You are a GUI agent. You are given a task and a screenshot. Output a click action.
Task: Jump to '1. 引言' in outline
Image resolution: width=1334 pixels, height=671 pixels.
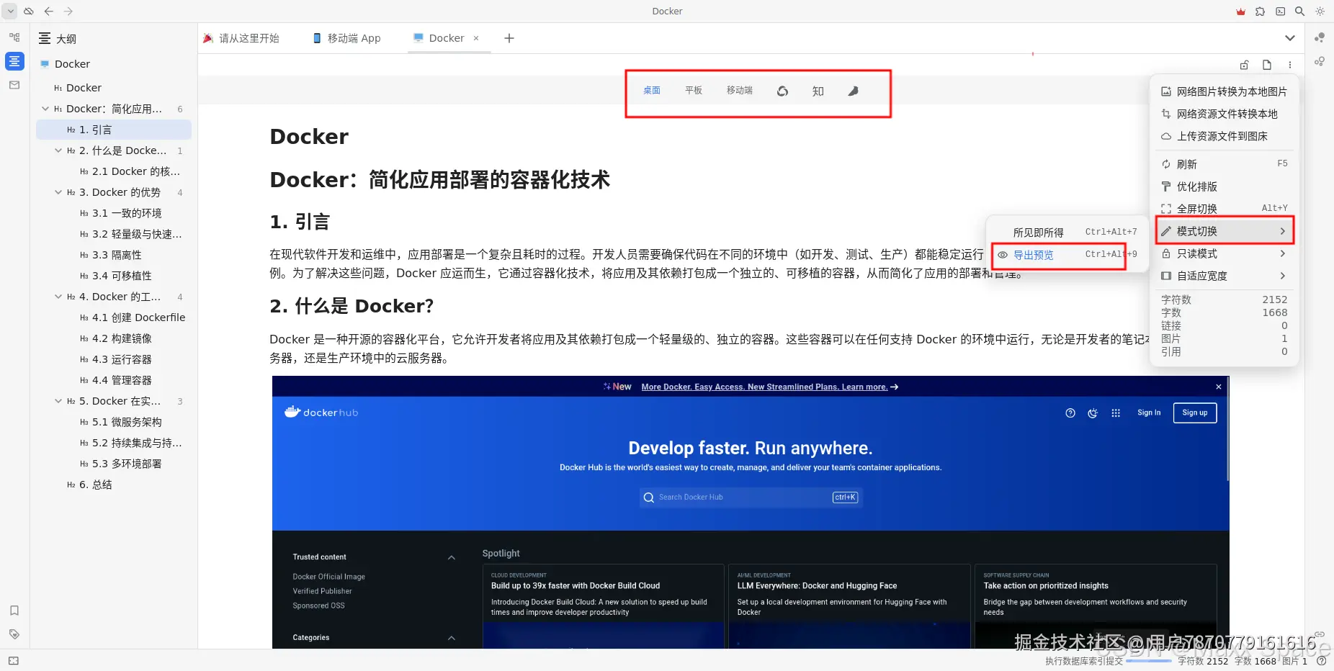coord(114,130)
